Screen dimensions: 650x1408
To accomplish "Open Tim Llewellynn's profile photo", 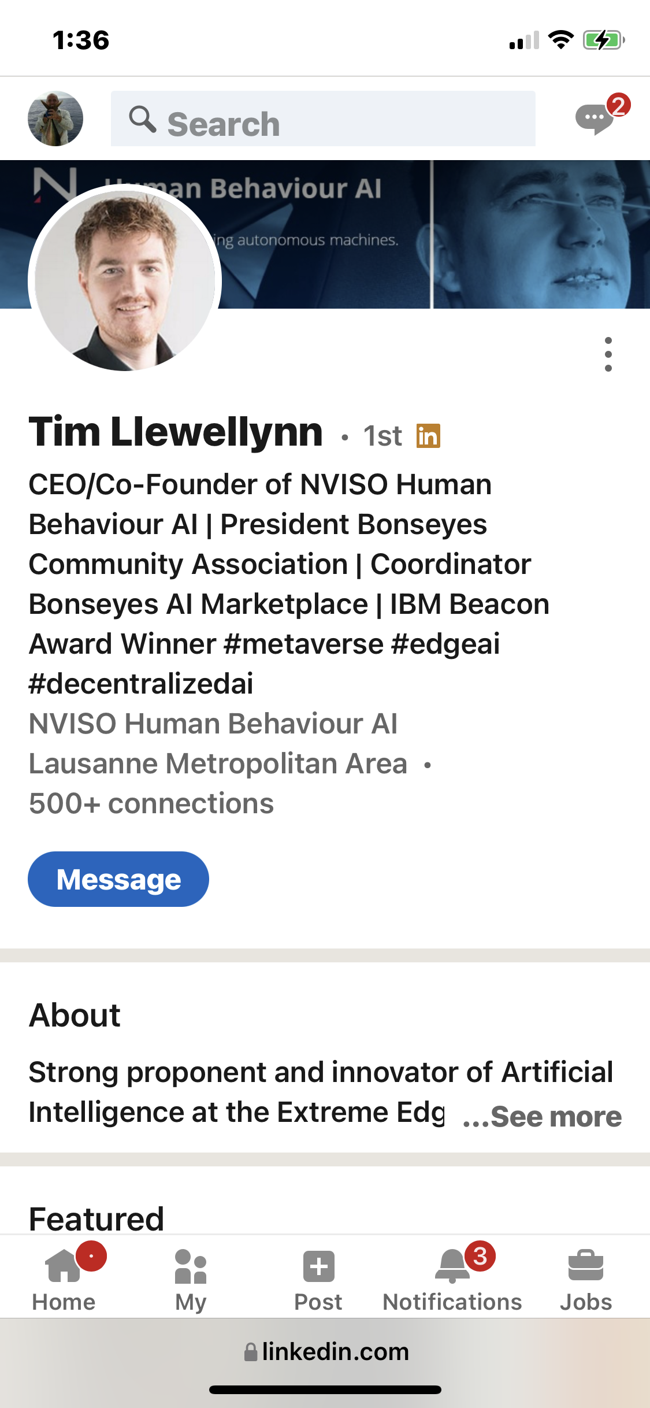I will coord(125,280).
